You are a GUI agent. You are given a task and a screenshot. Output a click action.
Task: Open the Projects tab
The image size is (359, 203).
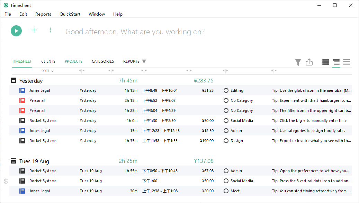point(73,61)
